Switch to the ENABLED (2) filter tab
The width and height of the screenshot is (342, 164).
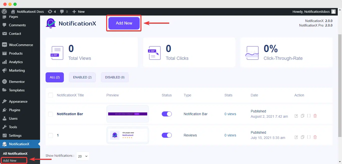tap(82, 77)
